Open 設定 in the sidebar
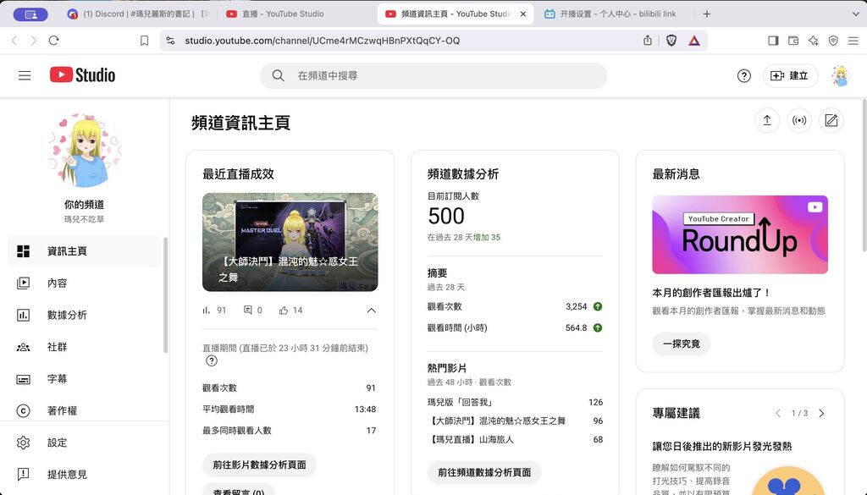The image size is (867, 495). [84, 443]
